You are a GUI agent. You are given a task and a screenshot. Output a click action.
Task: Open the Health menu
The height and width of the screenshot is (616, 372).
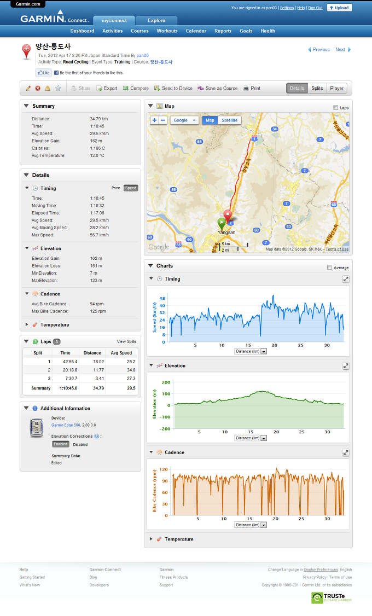tap(268, 31)
